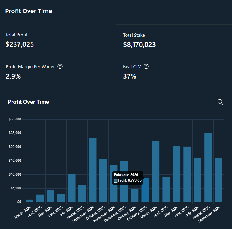
Task: Select the March, 2025 profit bar
Action: point(30,201)
